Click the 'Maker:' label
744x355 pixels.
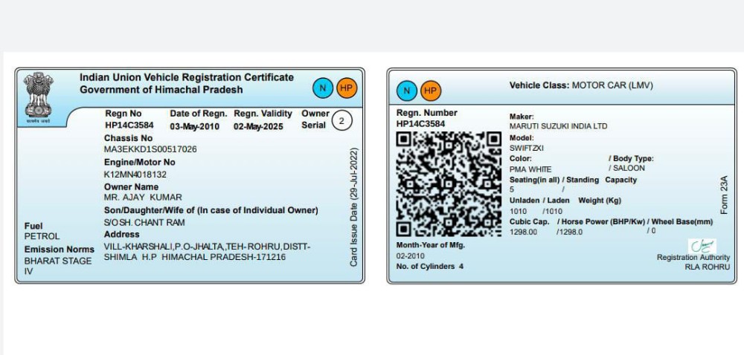click(x=522, y=117)
